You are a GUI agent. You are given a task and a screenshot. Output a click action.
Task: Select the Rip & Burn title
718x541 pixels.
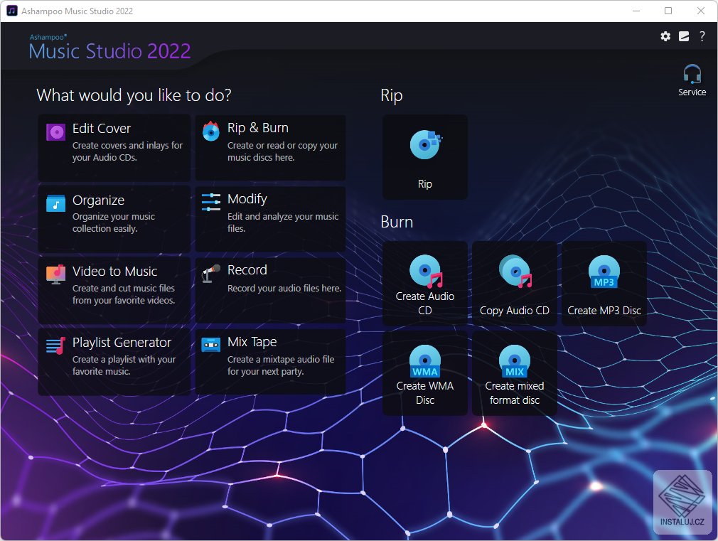[x=258, y=128]
